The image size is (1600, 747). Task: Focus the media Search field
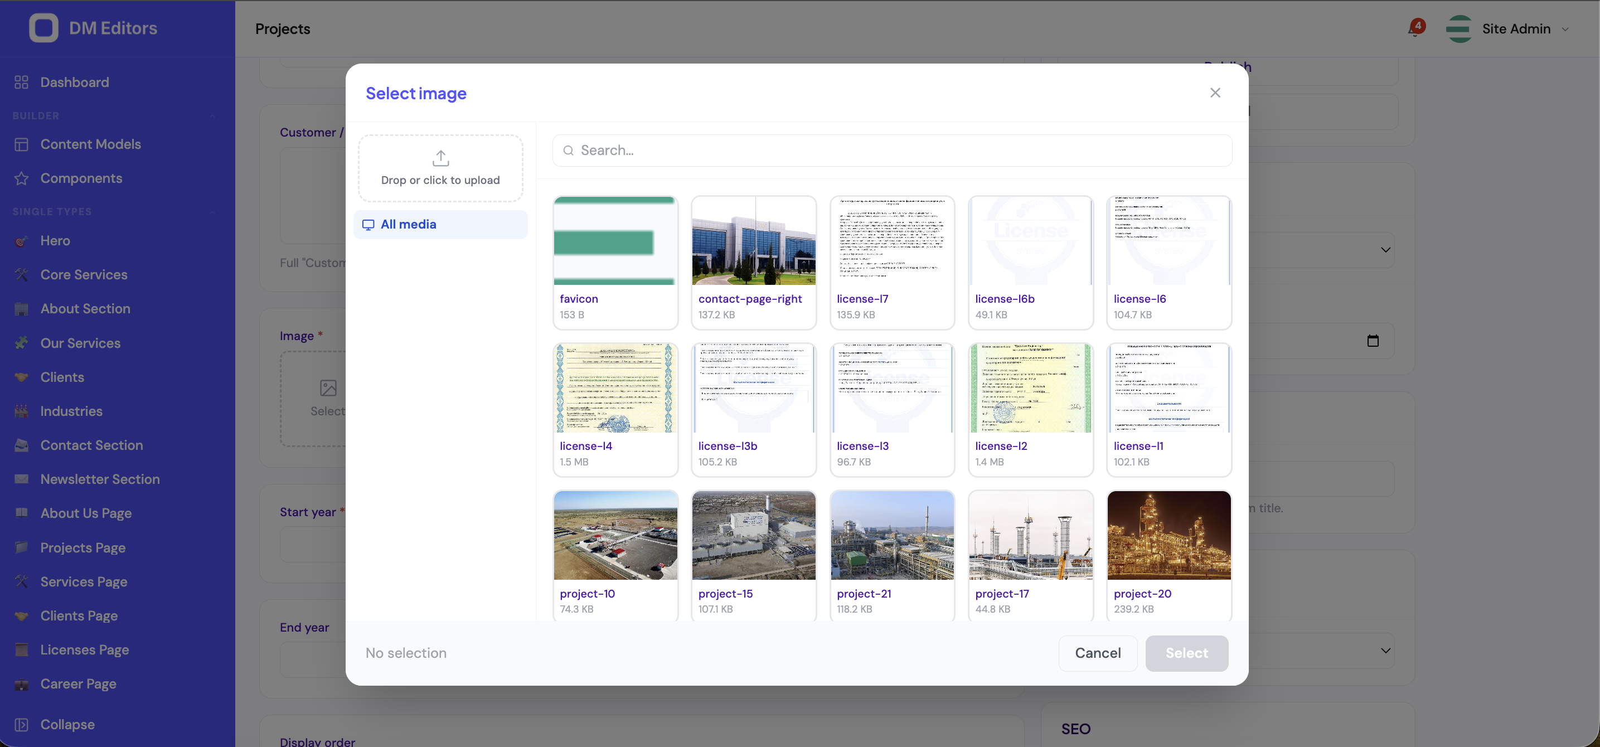point(892,151)
